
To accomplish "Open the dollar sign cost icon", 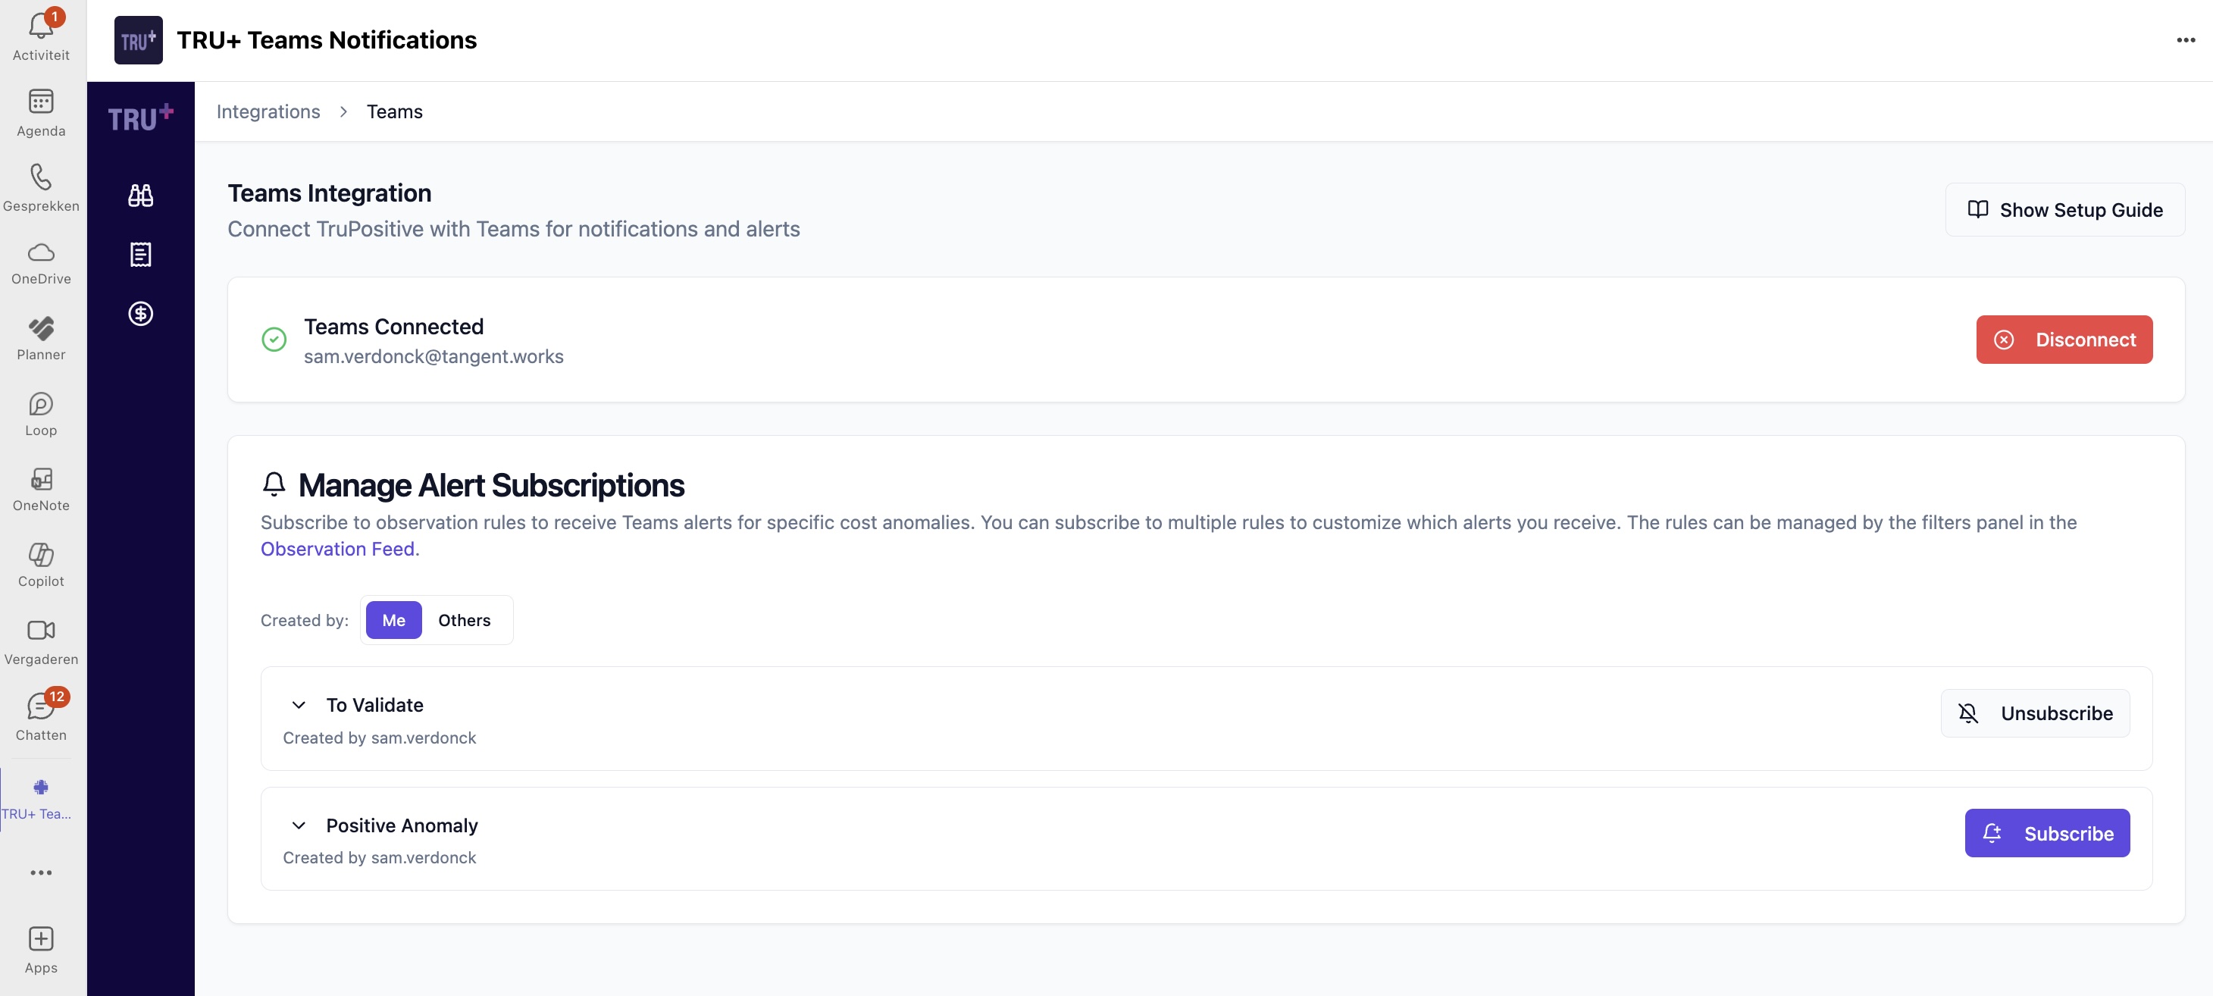I will 141,314.
